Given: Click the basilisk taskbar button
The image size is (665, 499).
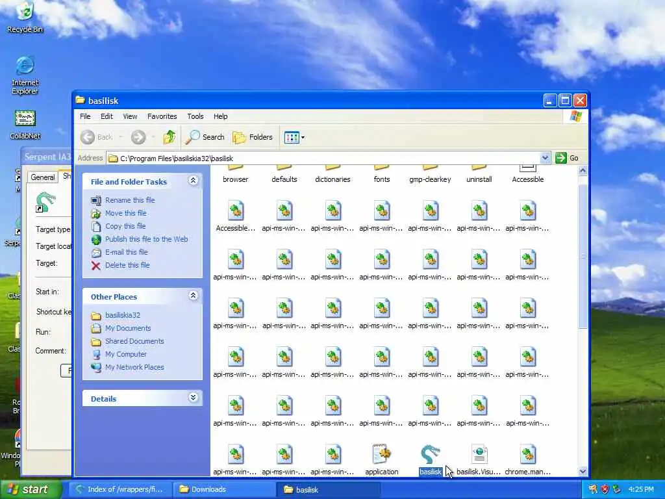Looking at the screenshot, I should [329, 490].
